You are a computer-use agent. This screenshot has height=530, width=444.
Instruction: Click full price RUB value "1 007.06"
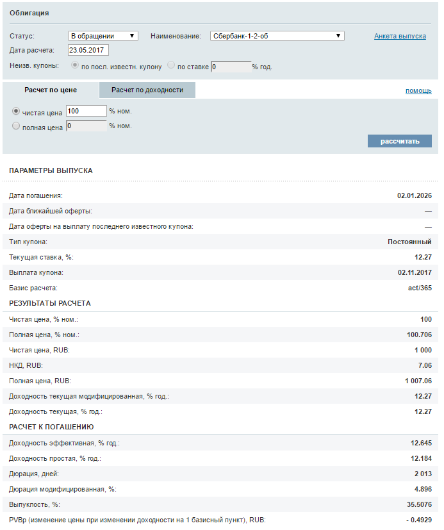click(418, 381)
